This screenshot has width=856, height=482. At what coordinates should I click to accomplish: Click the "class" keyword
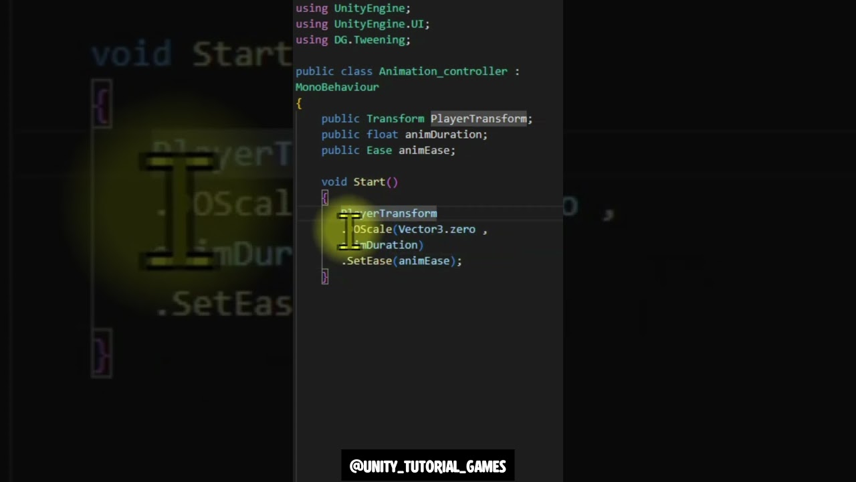point(356,71)
